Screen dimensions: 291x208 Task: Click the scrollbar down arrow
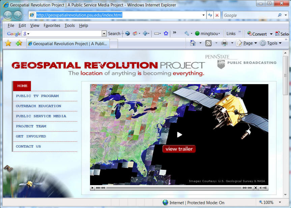click(x=285, y=195)
